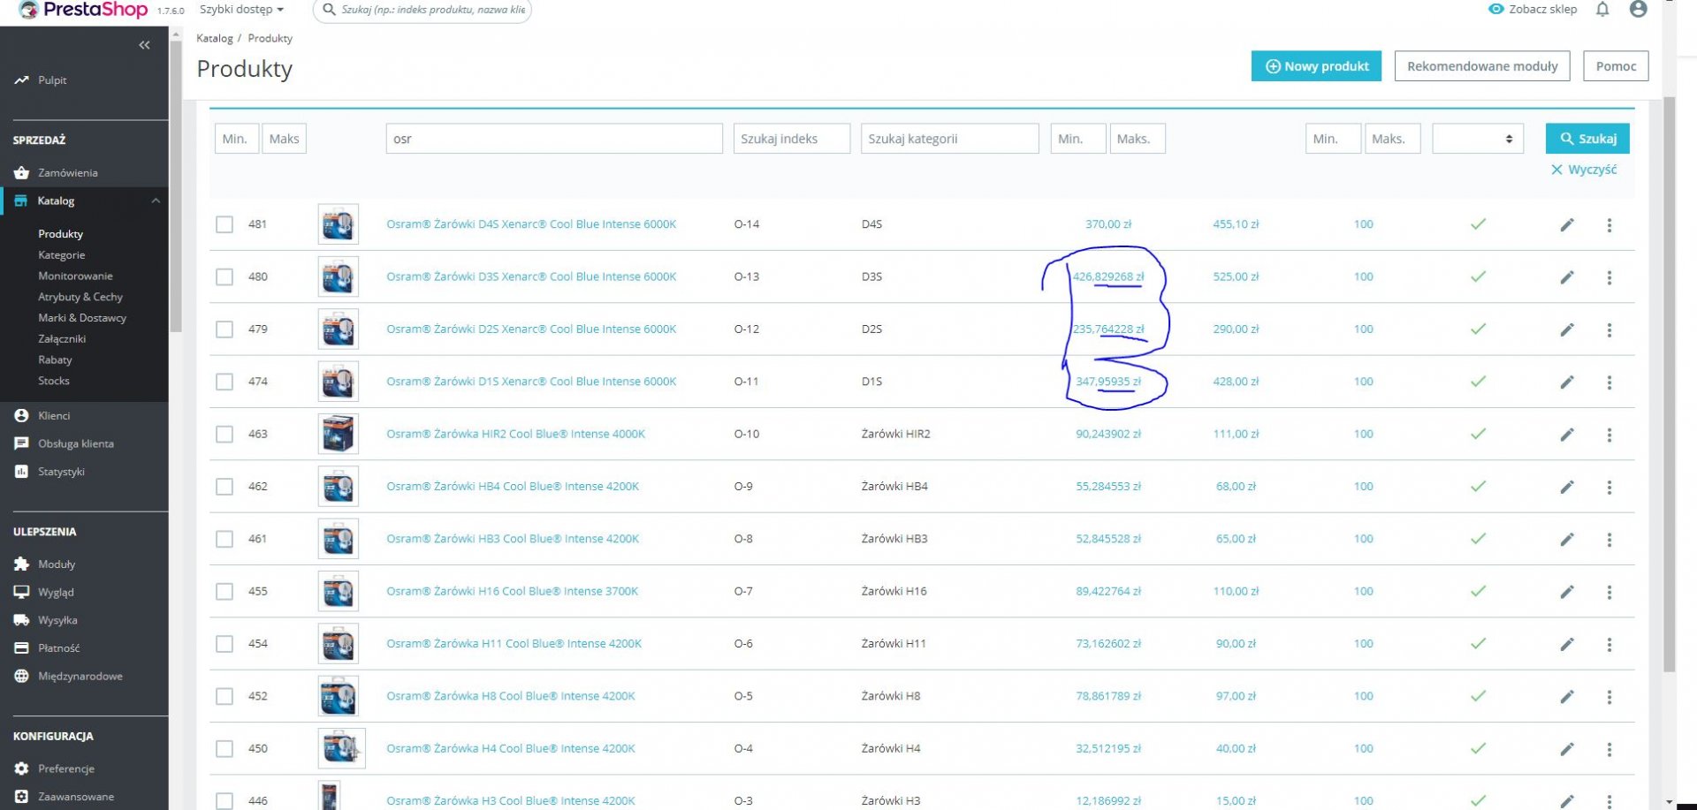Open the three-dot actions menu for product 480
The image size is (1697, 810).
point(1609,277)
